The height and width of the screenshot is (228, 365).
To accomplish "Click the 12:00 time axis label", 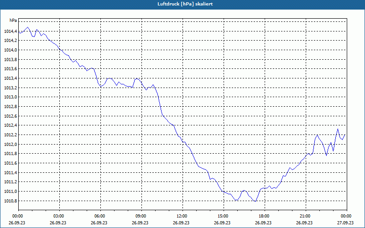I will pos(181,216).
